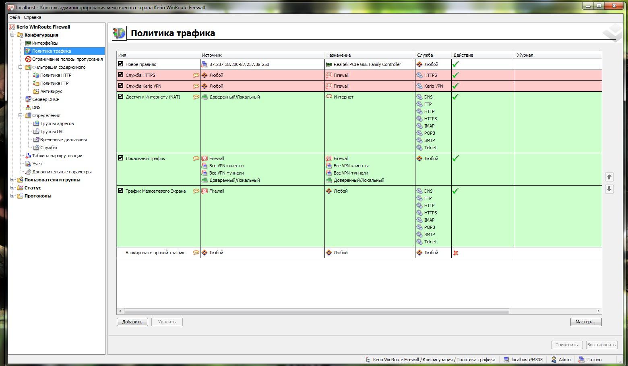Click red deny cross in Блокировать прочий трафик
Screen dimensions: 628x366
[x=456, y=253]
